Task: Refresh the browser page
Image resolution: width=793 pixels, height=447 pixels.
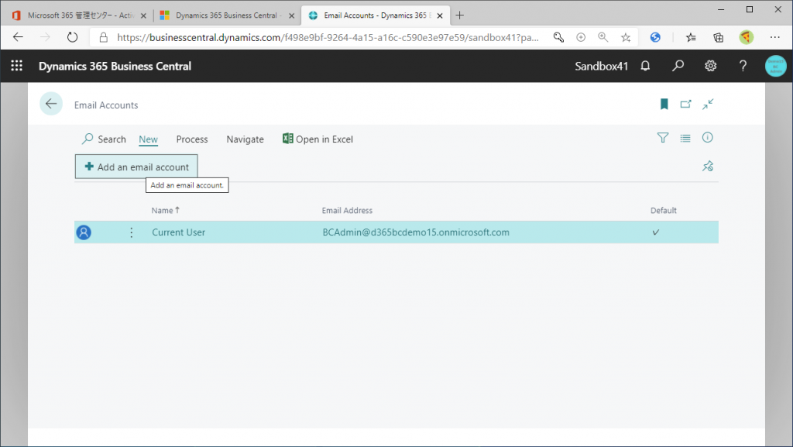Action: coord(72,37)
